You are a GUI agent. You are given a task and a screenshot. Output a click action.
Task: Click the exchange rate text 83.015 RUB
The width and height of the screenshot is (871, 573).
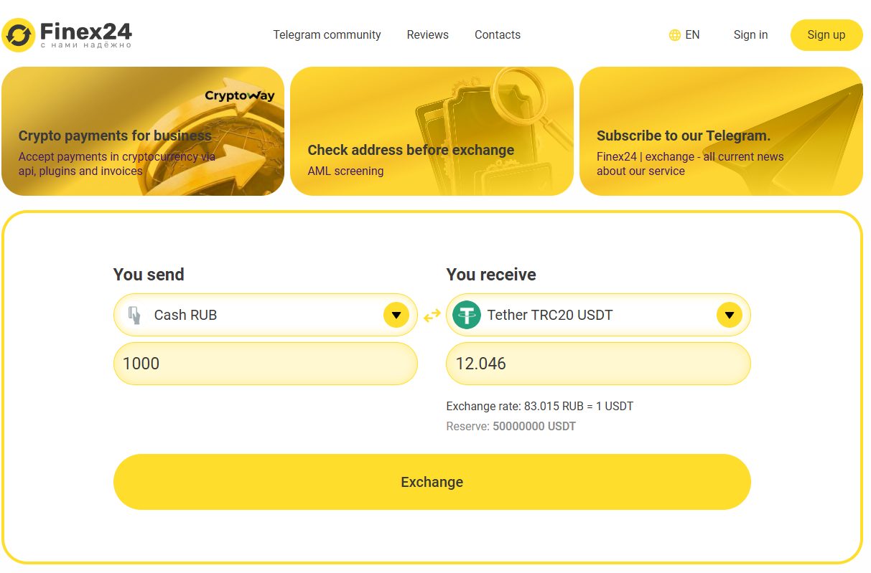tap(540, 406)
